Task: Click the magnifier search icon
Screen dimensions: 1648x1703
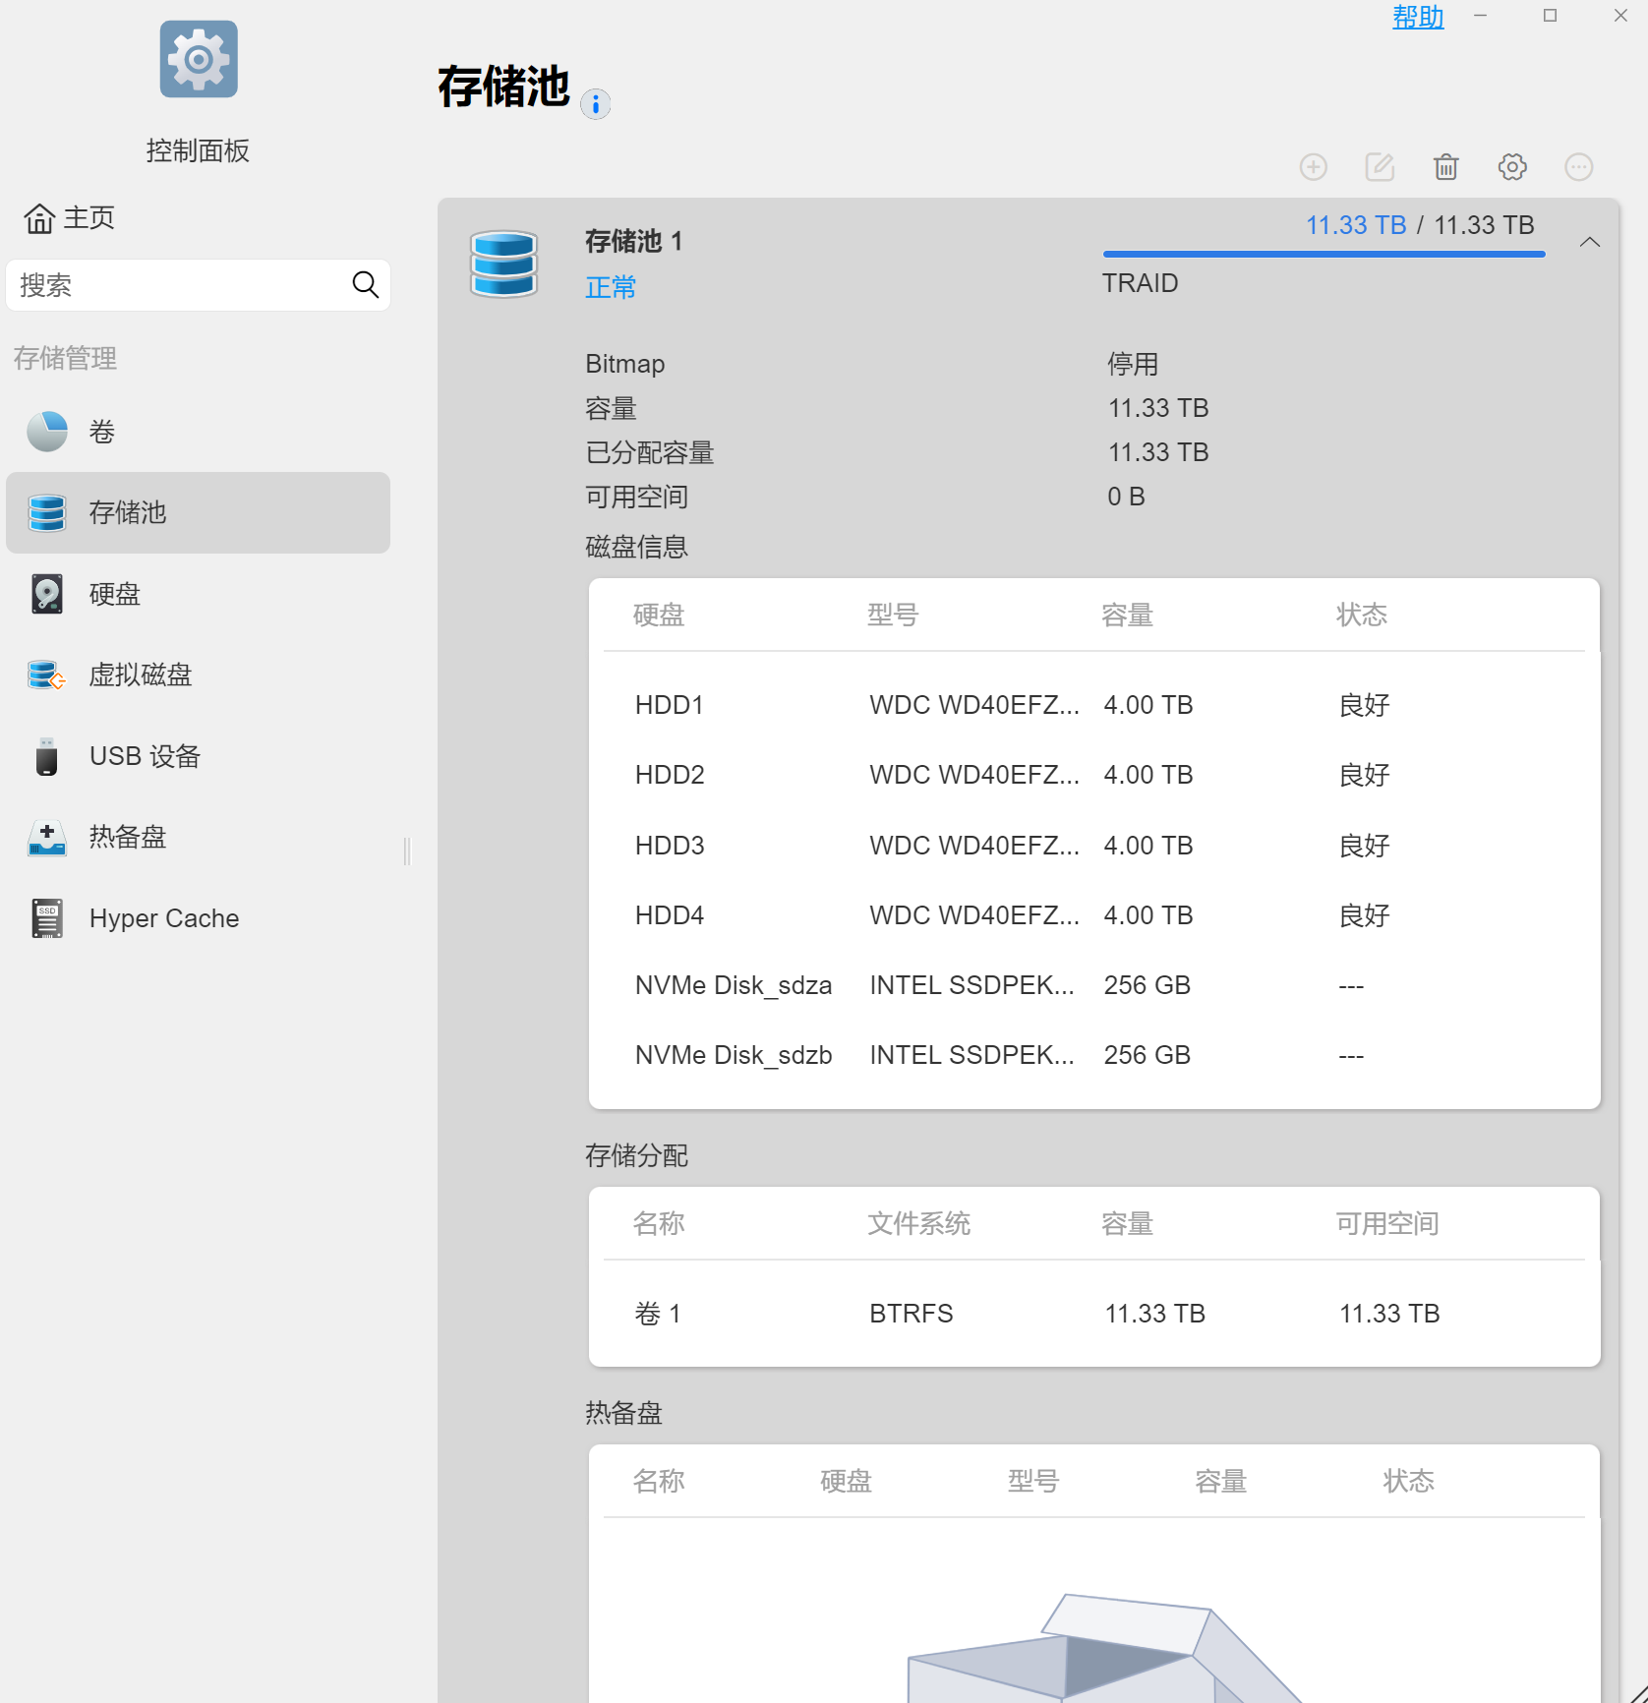Action: [365, 285]
